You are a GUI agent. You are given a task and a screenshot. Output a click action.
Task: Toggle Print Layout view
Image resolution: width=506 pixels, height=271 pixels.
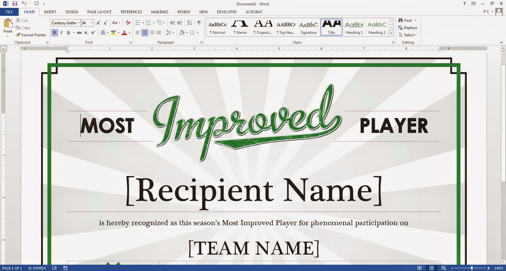click(x=432, y=268)
